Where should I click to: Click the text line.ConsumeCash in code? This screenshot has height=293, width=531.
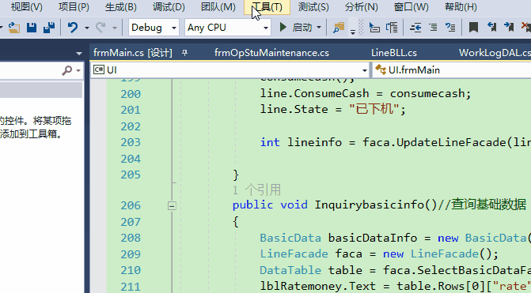[x=314, y=93]
